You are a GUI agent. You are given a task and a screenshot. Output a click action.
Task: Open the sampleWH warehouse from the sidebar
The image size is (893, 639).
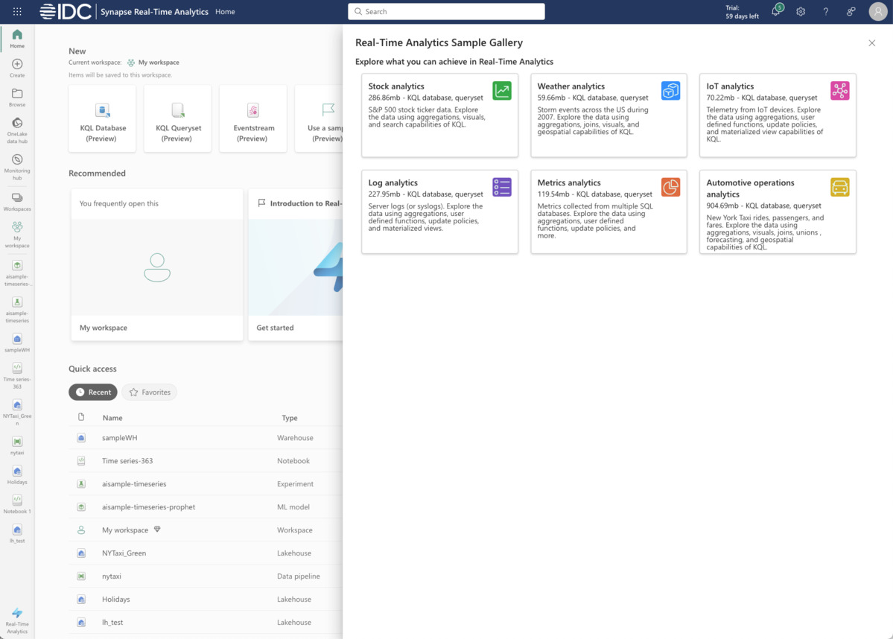16,340
